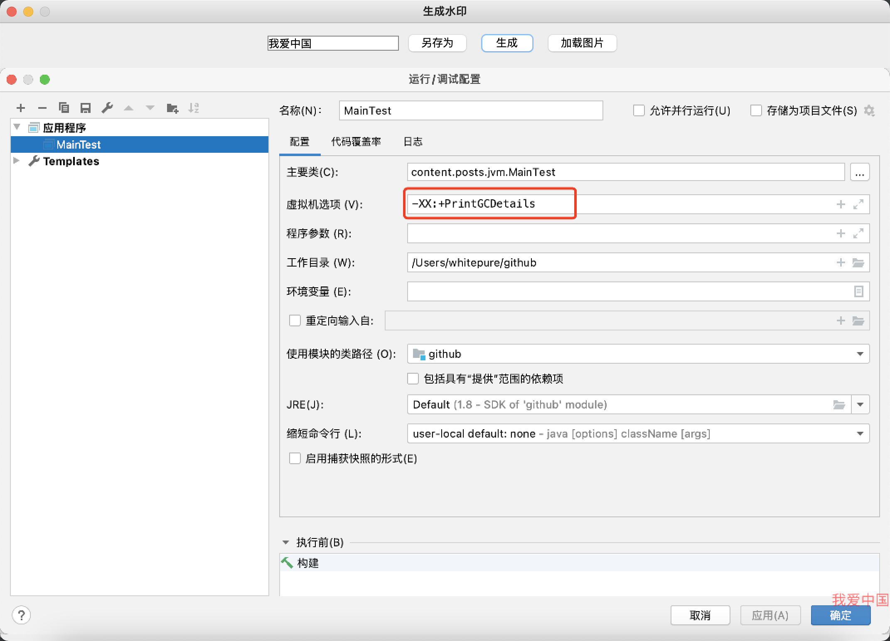
Task: Expand the Templates tree node
Action: click(17, 161)
